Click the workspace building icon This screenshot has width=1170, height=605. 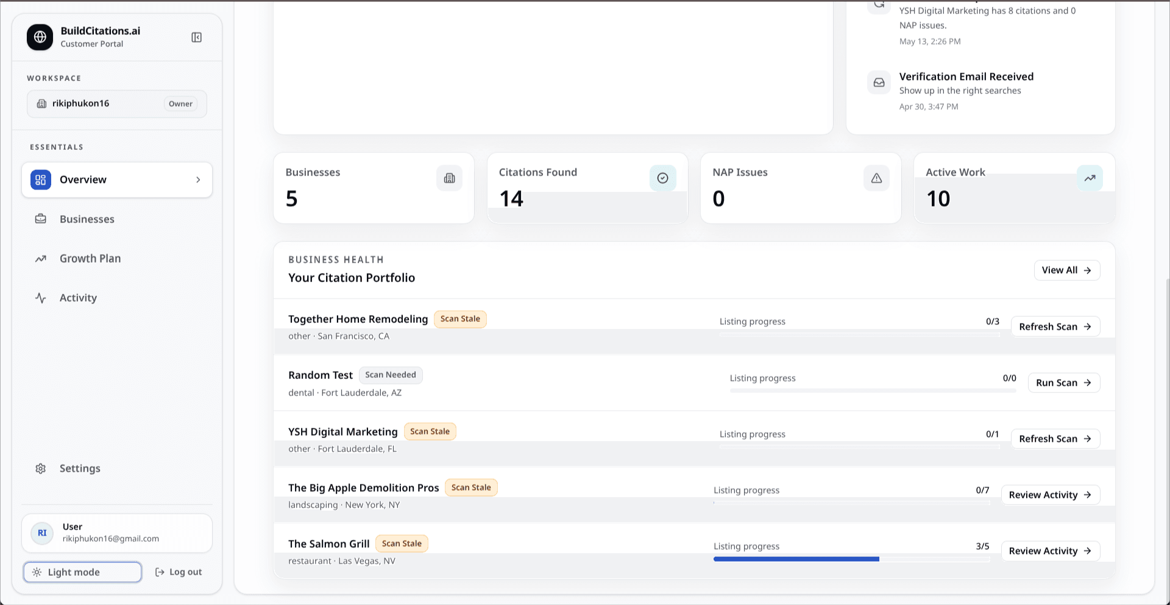coord(41,104)
